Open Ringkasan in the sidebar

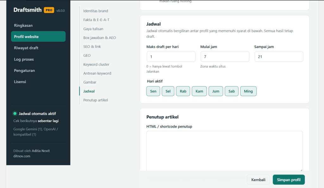(38, 25)
